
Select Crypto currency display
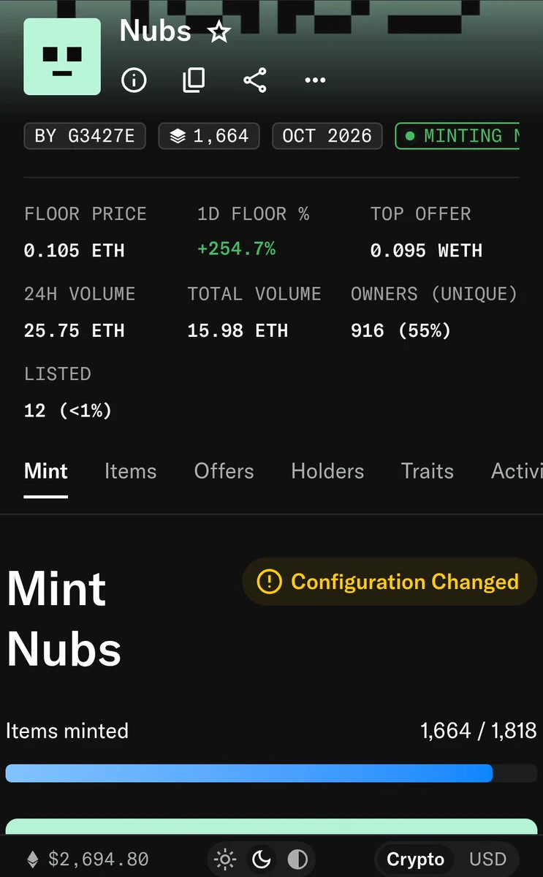(x=415, y=859)
